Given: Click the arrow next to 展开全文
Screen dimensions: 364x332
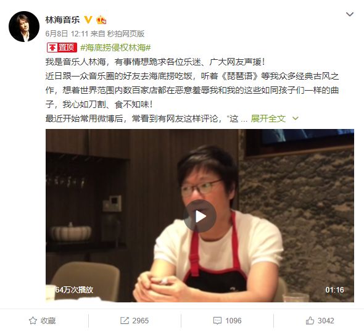Looking at the screenshot, I should pos(296,118).
